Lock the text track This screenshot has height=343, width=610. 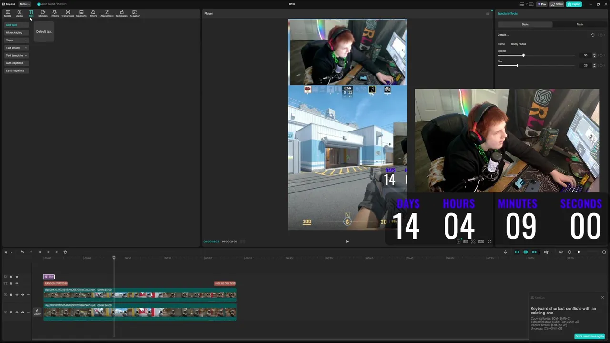[11, 283]
